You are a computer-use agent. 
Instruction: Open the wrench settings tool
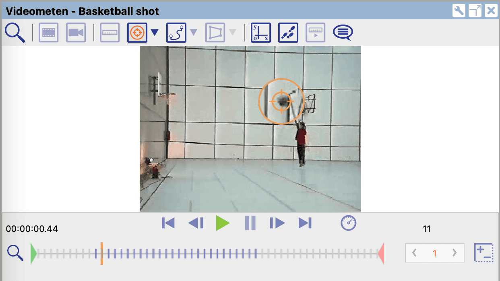tap(459, 10)
